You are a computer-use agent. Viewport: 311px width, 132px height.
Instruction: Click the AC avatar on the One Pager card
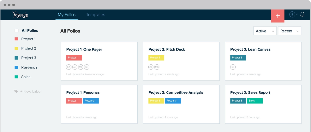(x=74, y=67)
